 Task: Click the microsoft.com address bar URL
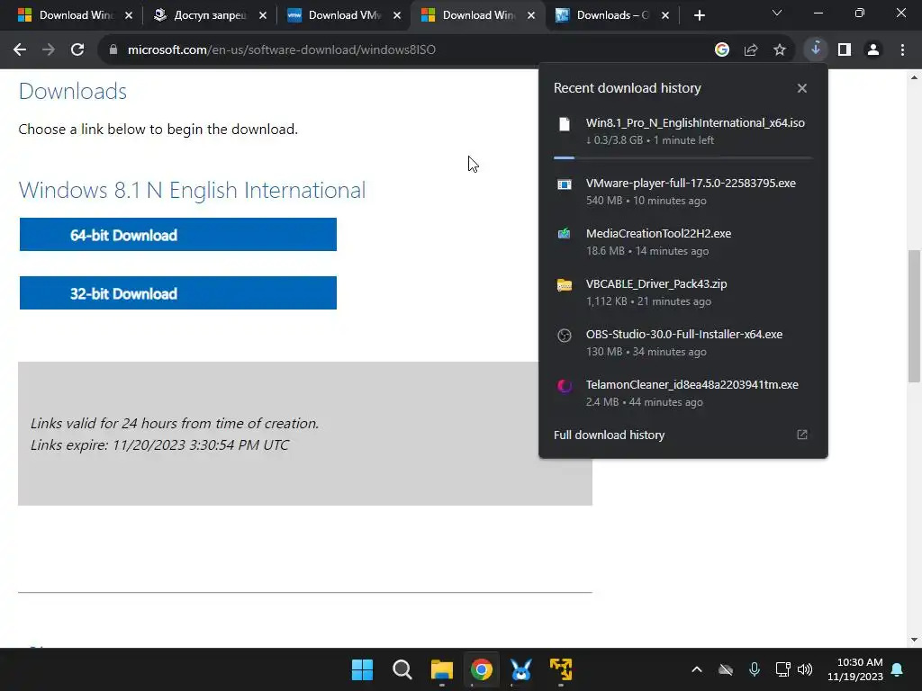pos(282,50)
